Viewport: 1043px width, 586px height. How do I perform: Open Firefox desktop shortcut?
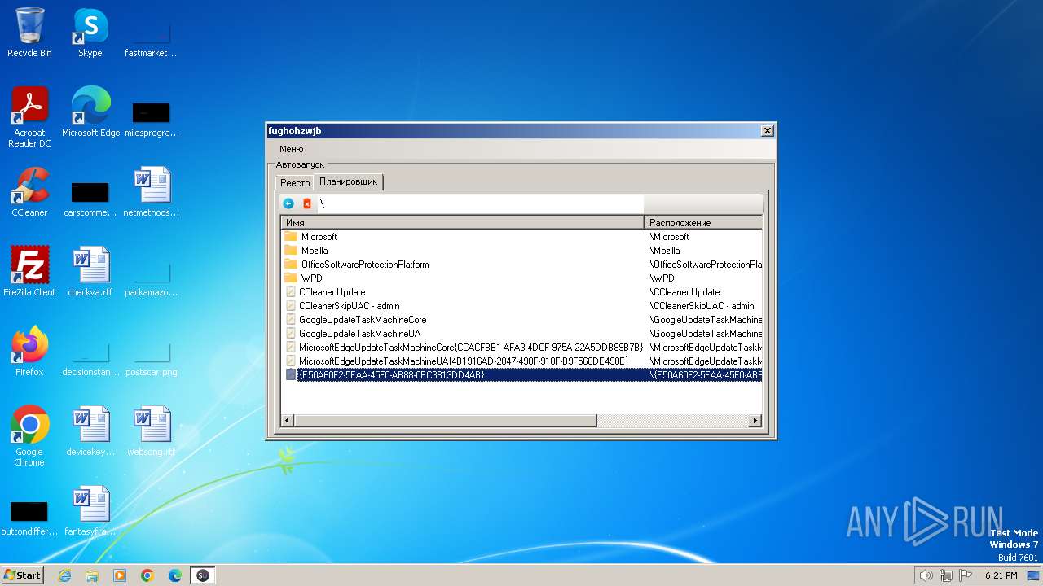(x=29, y=352)
